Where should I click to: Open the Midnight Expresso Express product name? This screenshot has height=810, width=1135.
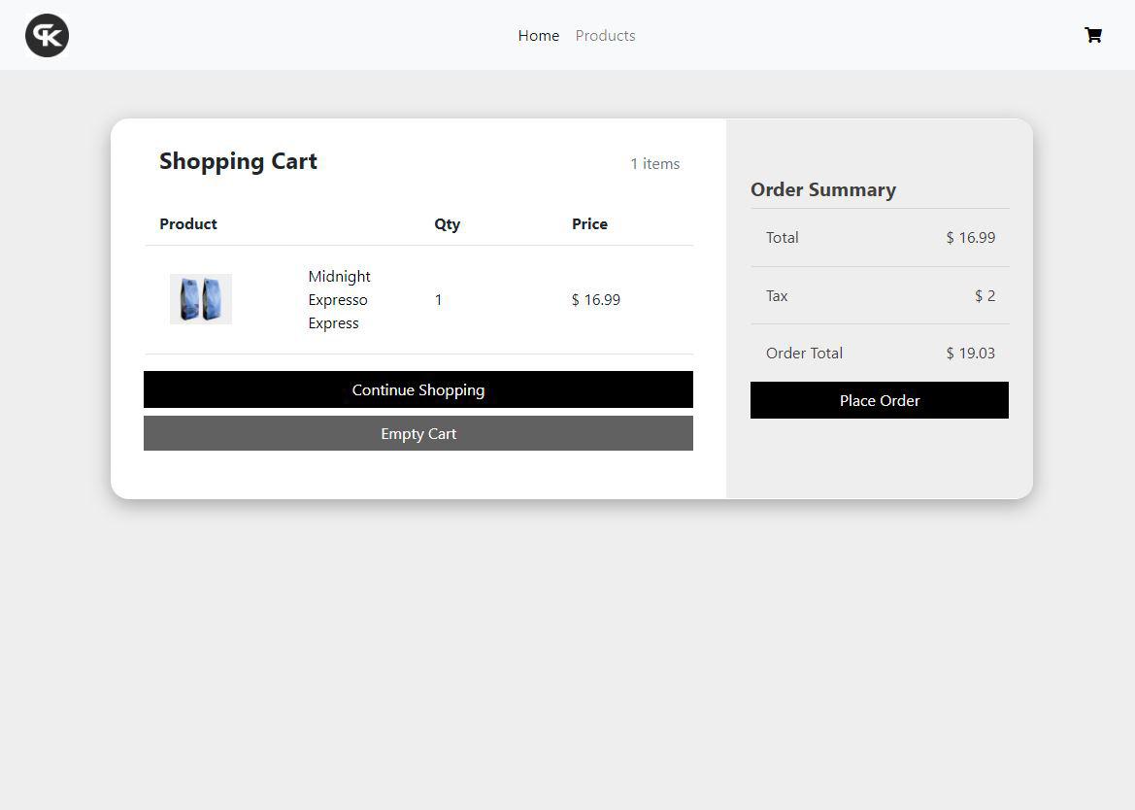point(339,299)
